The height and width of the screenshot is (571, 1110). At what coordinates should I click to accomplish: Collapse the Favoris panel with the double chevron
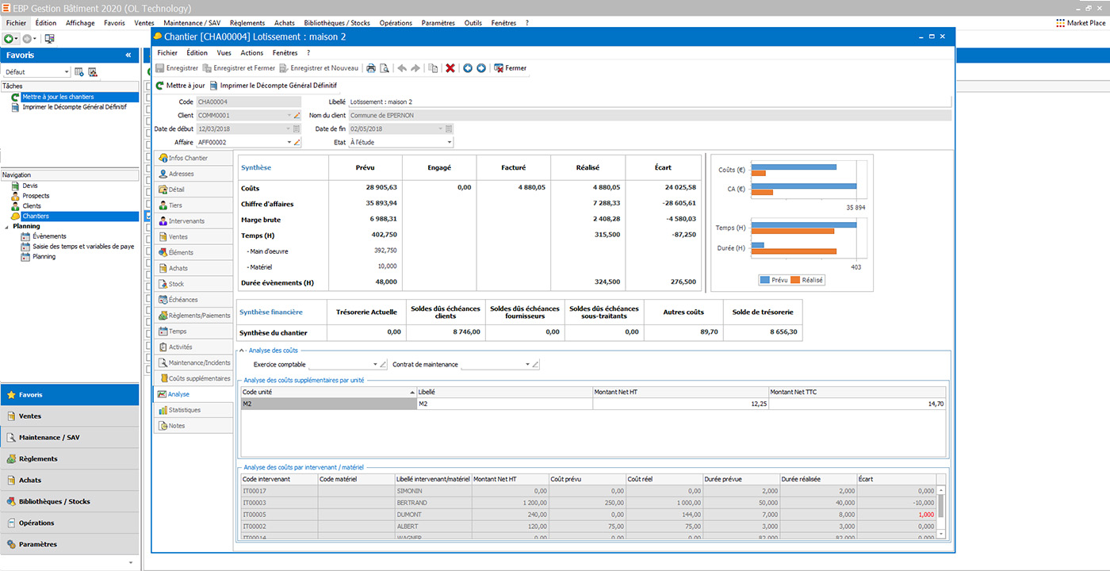tap(128, 56)
